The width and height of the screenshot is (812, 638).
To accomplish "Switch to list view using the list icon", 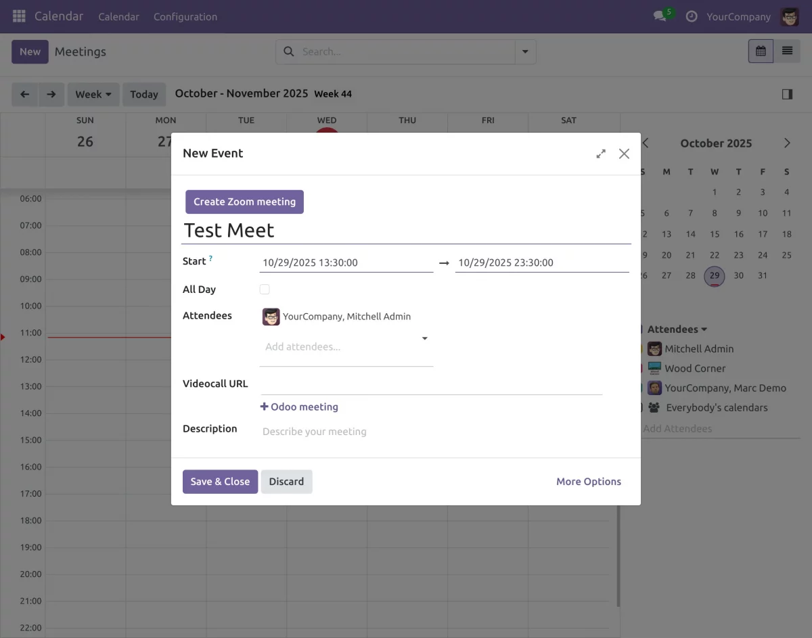I will coord(788,51).
